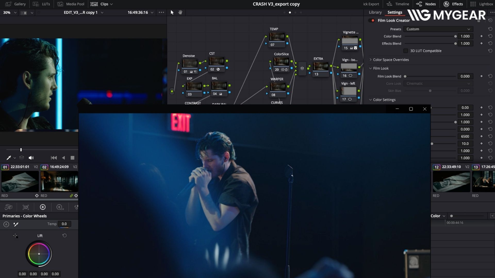Click the color picker eyedropper tool
The image size is (495, 278).
9,158
